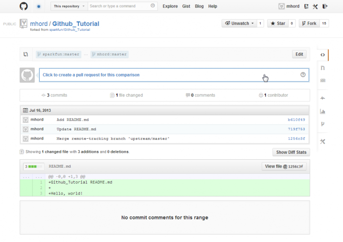The width and height of the screenshot is (343, 242).
Task: Open the mhord owner link in repo title
Action: point(39,24)
